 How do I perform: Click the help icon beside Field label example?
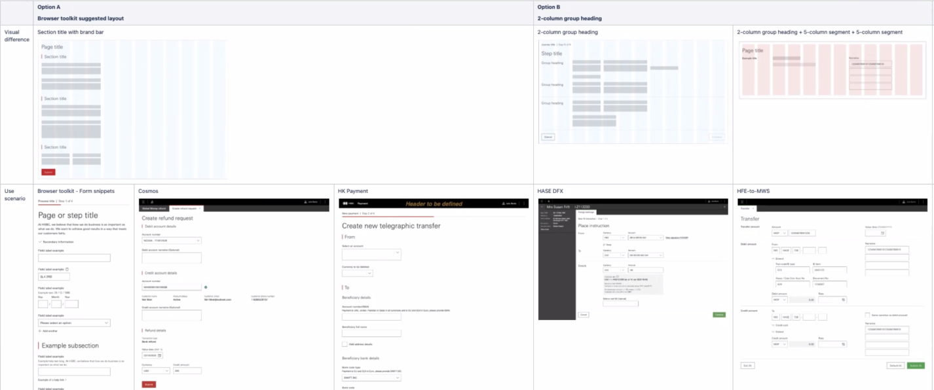(67, 269)
